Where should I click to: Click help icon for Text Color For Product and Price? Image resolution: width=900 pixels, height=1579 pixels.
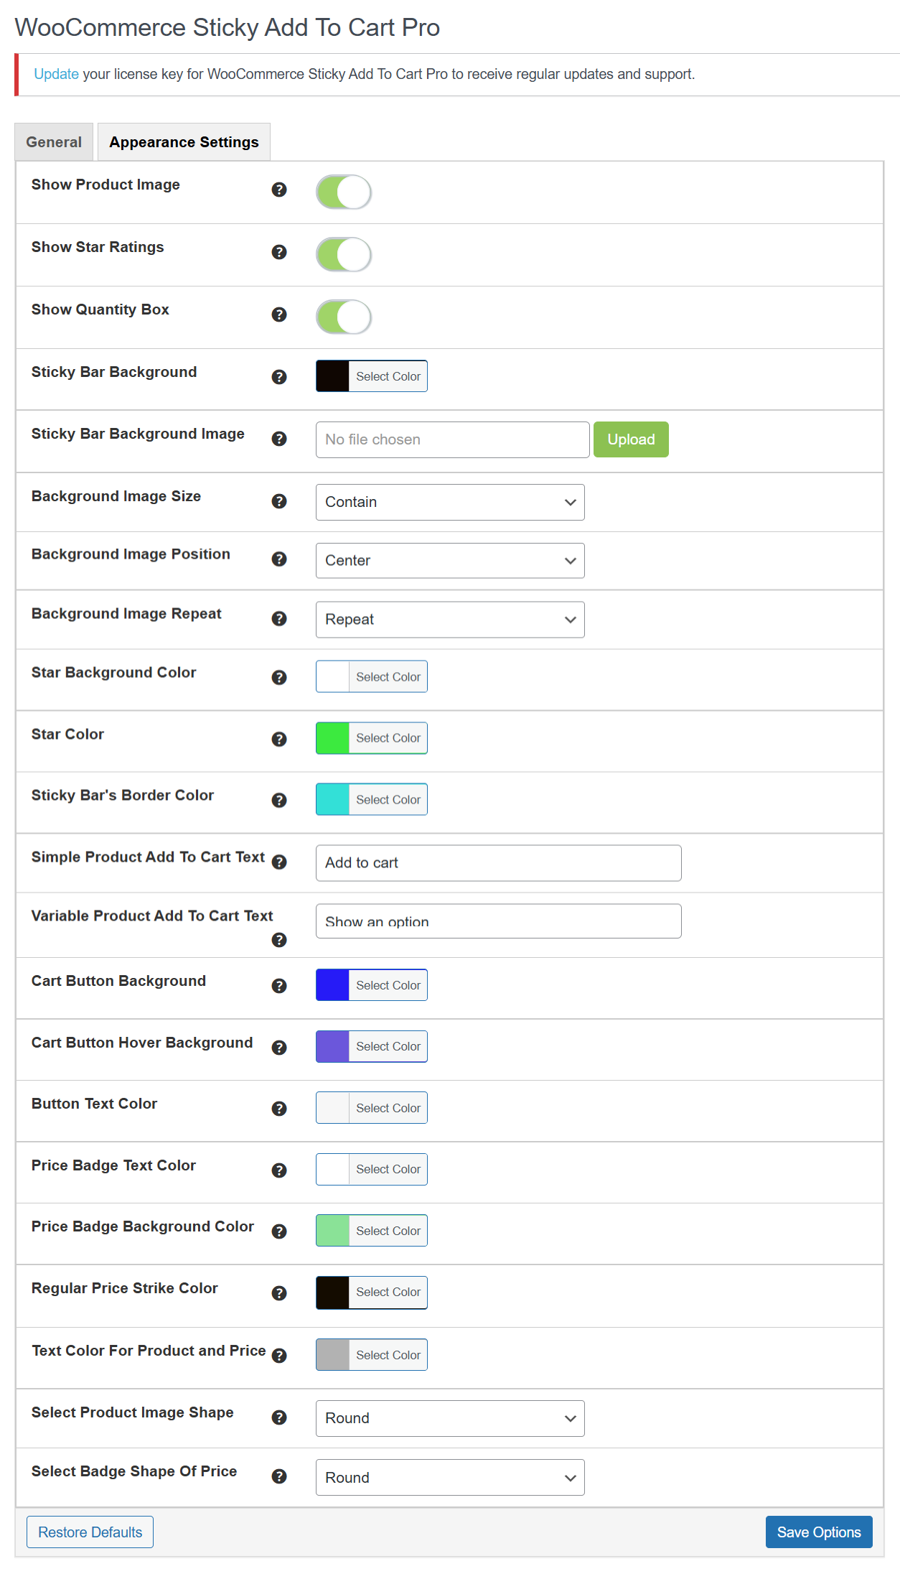tap(279, 1356)
